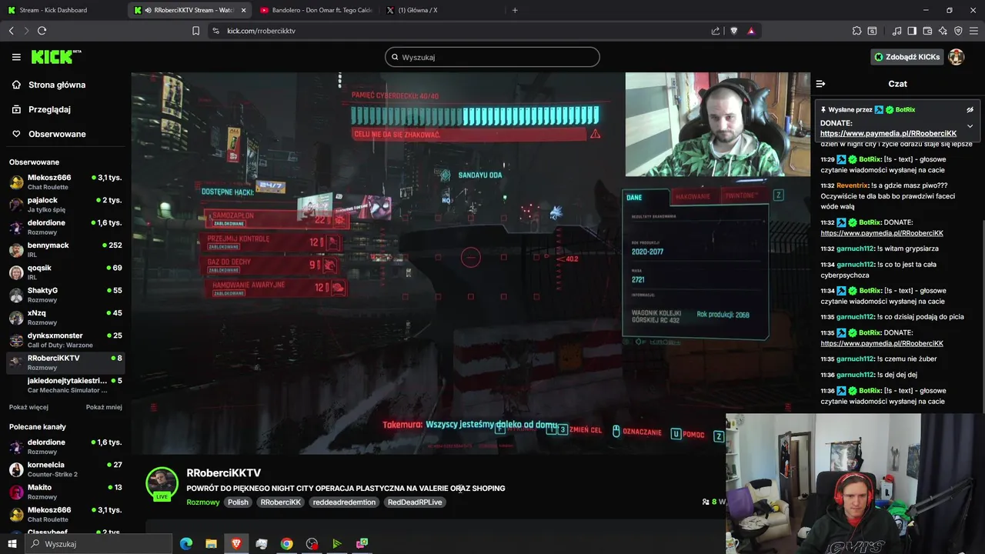Reload the current page
985x554 pixels.
click(x=42, y=31)
